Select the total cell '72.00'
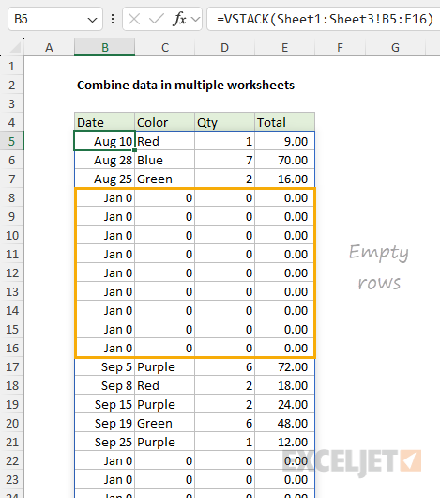 pos(284,366)
